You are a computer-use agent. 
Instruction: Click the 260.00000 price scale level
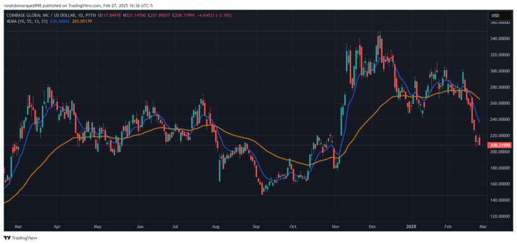coord(499,103)
